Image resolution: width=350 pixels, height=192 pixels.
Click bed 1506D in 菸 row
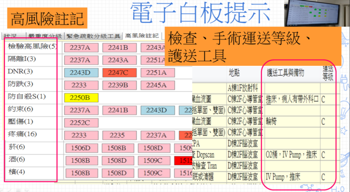point(81,148)
